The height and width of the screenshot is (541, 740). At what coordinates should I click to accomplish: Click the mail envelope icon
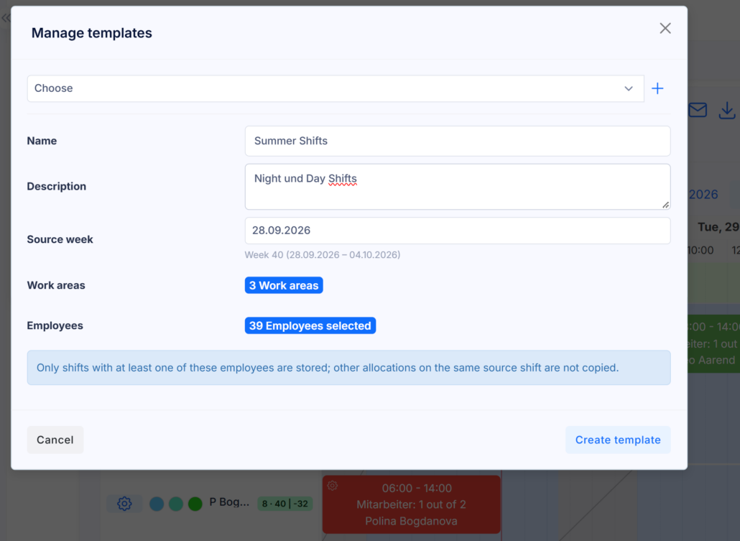698,110
